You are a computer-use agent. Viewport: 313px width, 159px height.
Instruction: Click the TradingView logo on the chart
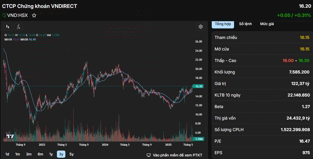click(10, 136)
